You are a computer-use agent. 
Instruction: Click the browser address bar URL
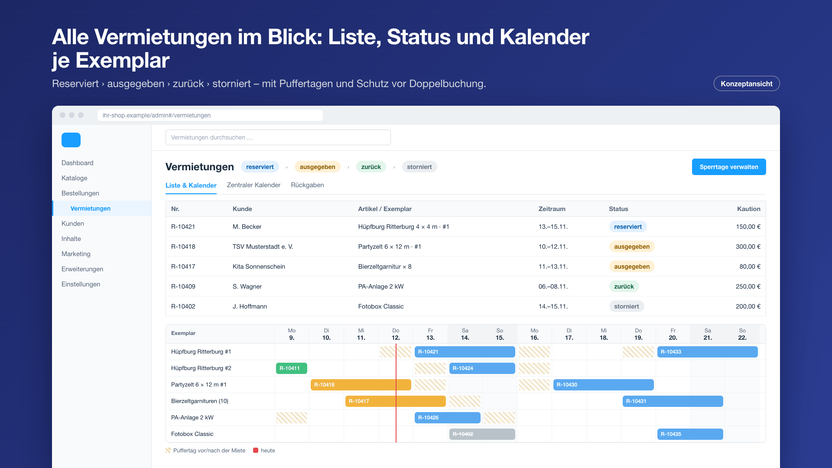coord(210,115)
